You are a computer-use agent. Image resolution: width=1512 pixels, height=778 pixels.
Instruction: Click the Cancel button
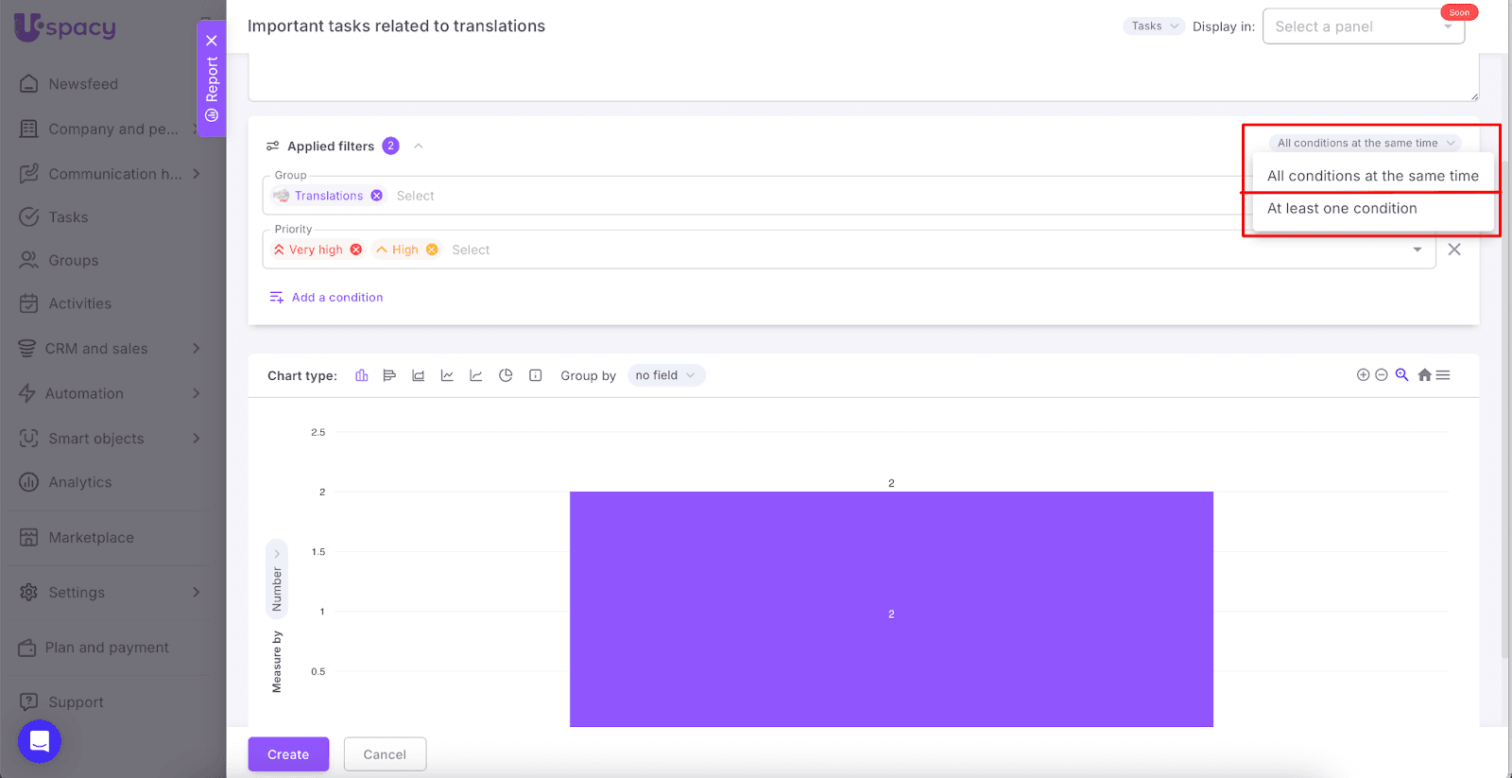click(385, 754)
